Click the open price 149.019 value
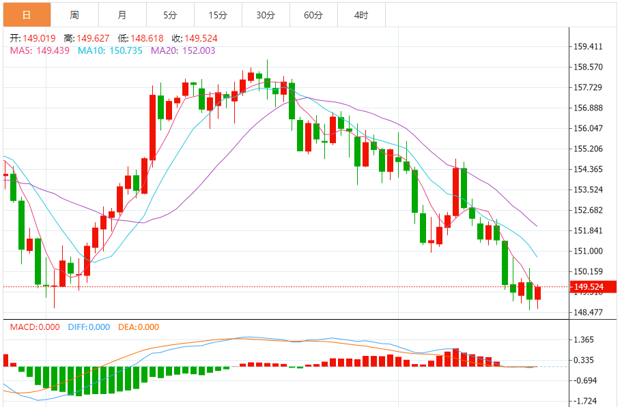 pos(39,38)
